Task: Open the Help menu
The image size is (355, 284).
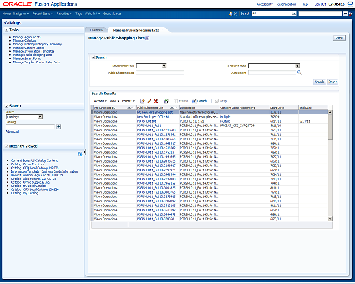Action: point(306,4)
